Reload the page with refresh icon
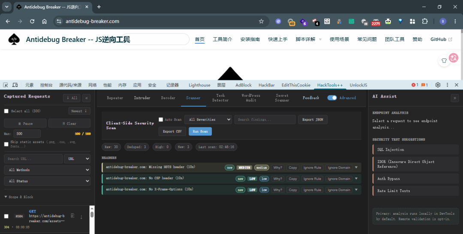463x234 pixels. tap(32, 21)
